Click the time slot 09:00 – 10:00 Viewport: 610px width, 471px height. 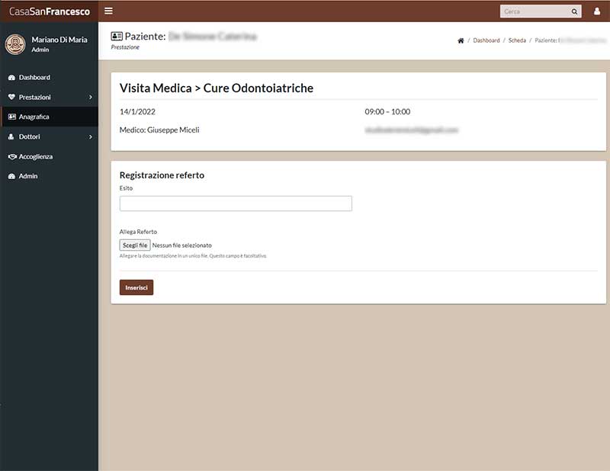(387, 111)
